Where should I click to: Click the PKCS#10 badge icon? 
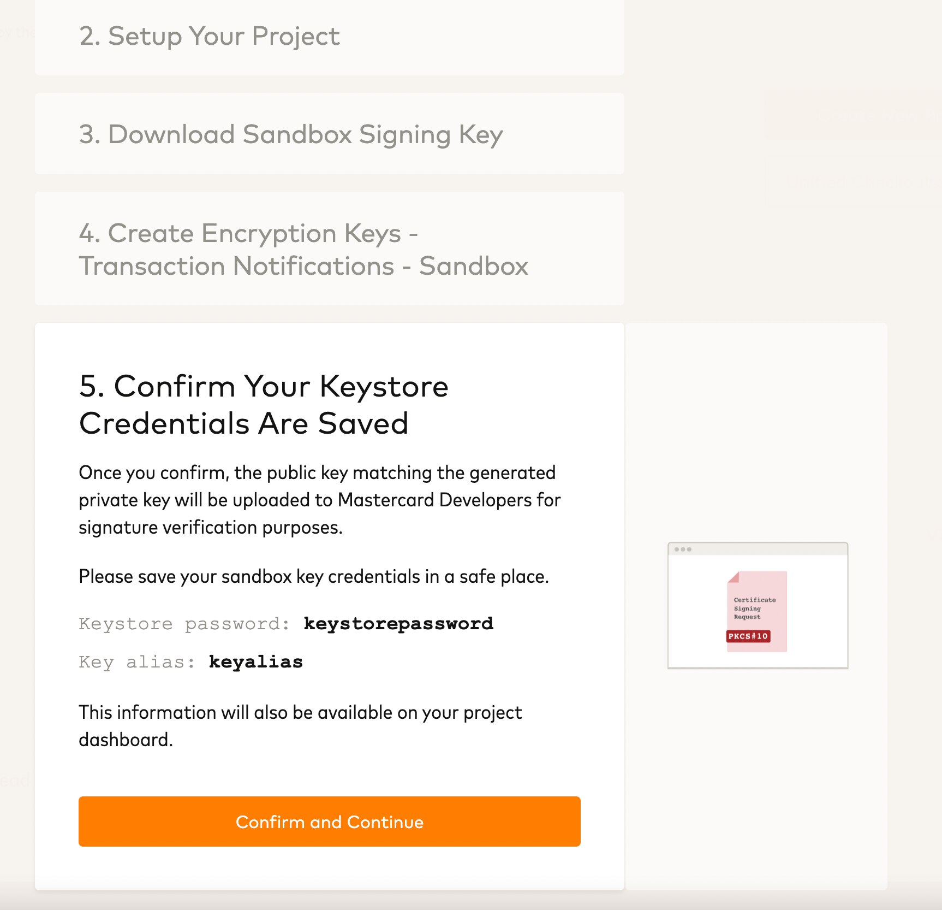(748, 635)
